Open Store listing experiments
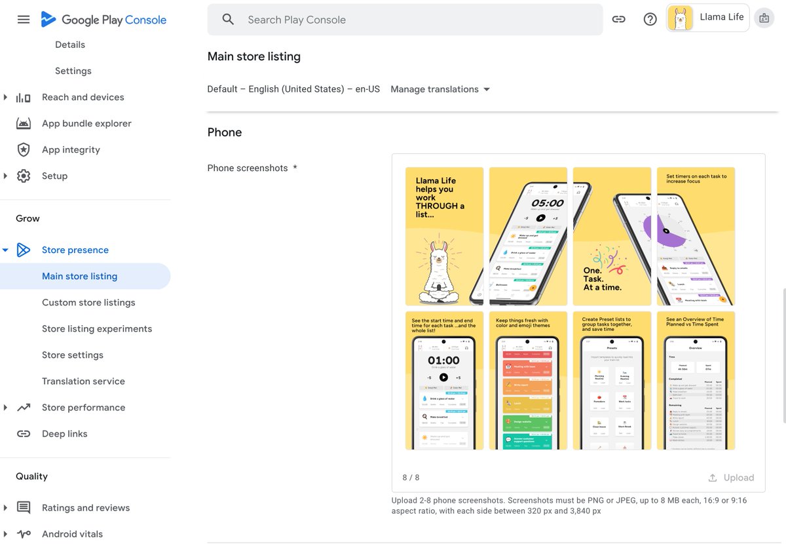Image resolution: width=786 pixels, height=544 pixels. point(97,328)
